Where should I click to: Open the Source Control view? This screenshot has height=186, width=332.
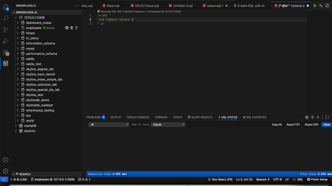point(6,30)
